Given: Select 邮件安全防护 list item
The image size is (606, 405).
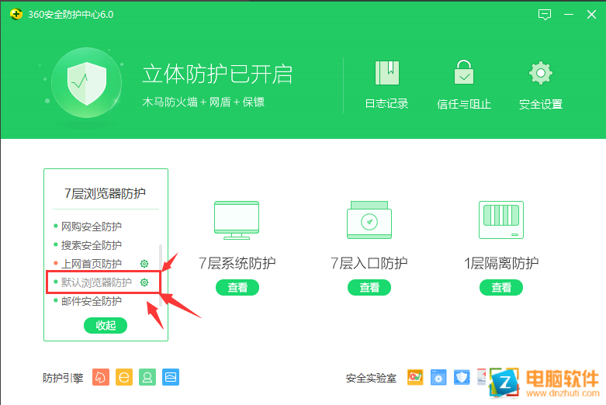Looking at the screenshot, I should point(92,301).
